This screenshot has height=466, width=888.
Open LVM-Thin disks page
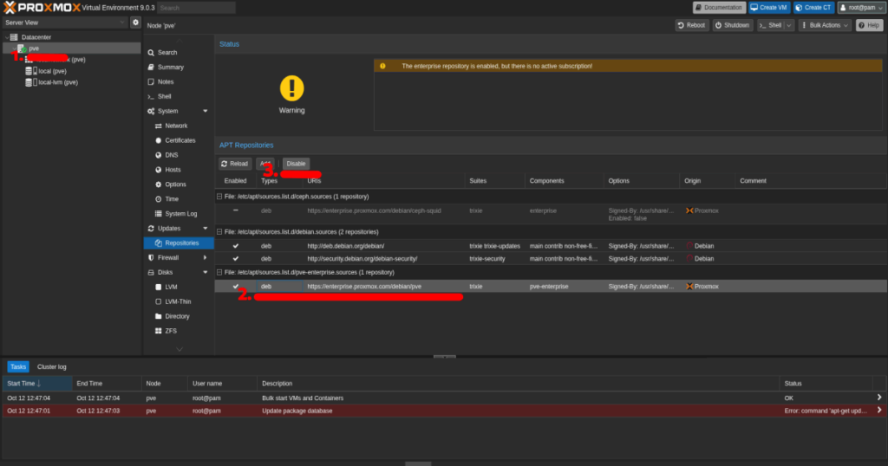click(x=179, y=302)
